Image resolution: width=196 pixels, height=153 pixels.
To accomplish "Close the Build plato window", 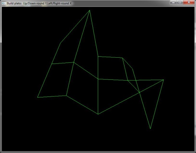I will pos(189,2).
